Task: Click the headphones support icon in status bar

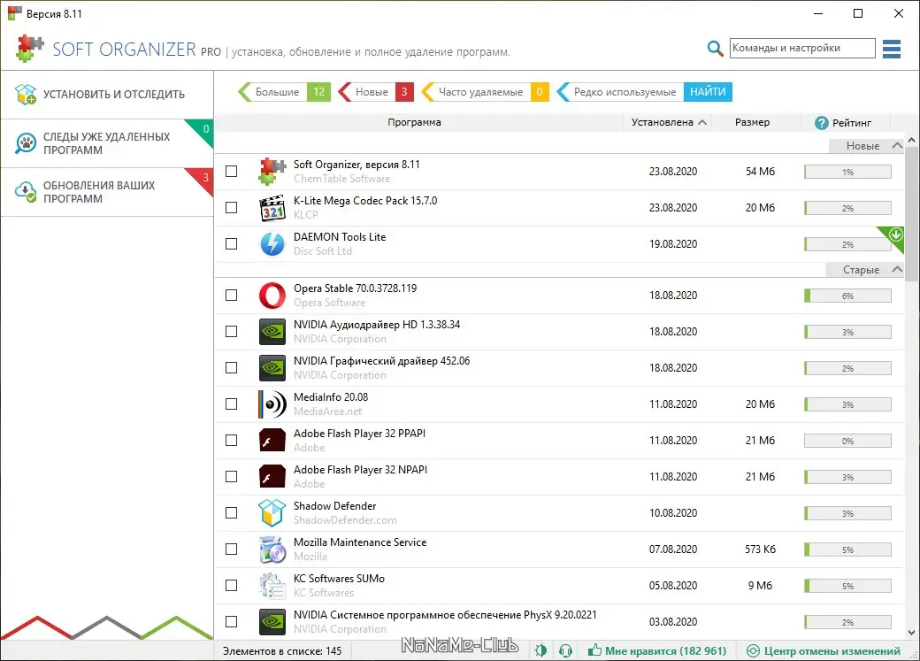Action: coord(566,649)
